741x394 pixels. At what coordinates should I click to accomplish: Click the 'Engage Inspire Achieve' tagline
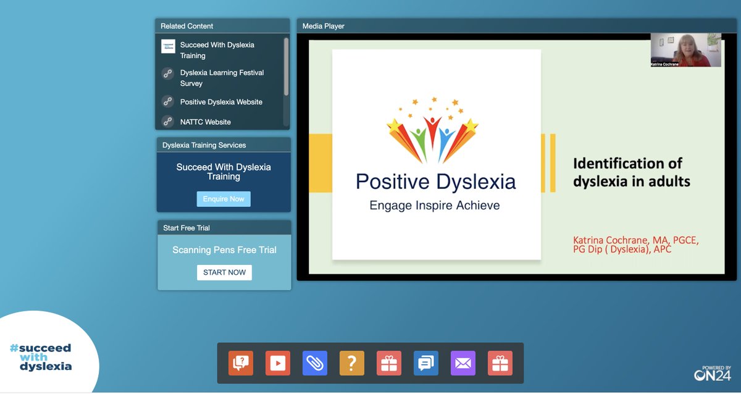pos(435,205)
